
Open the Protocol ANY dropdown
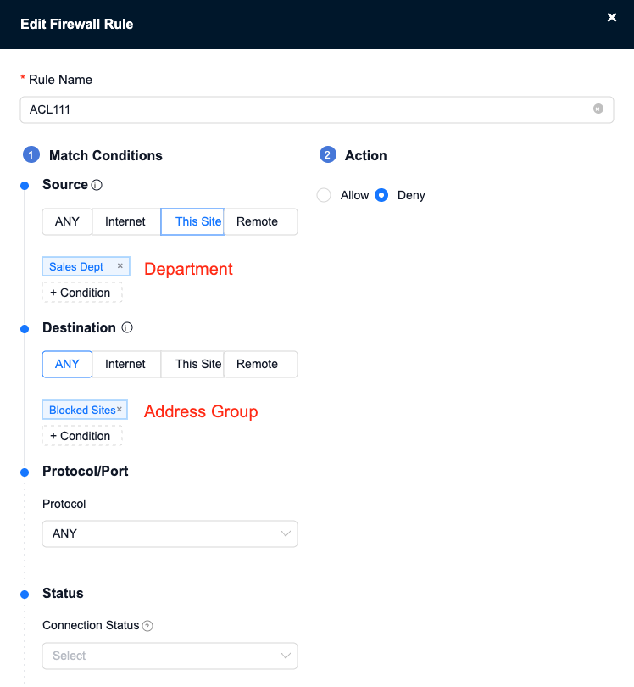pyautogui.click(x=170, y=533)
